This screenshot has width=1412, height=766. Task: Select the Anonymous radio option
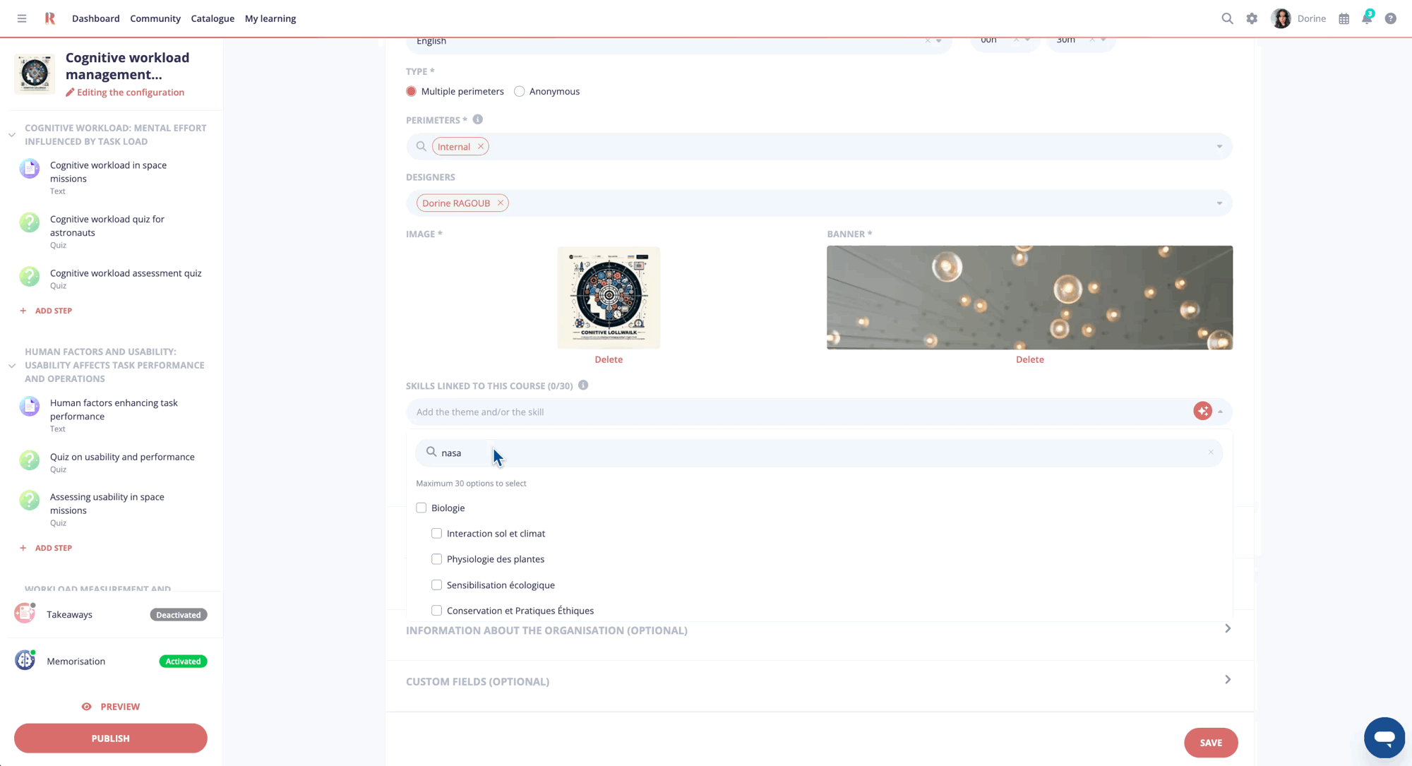pyautogui.click(x=520, y=91)
